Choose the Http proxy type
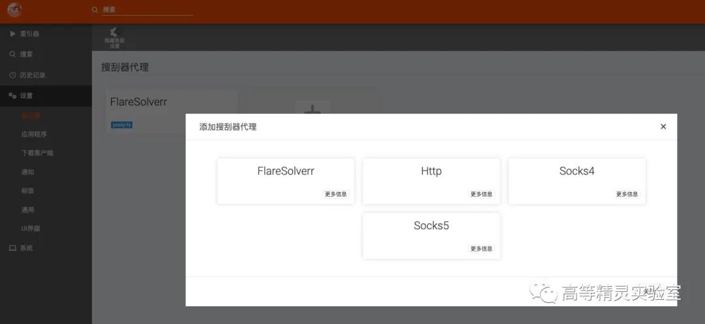The height and width of the screenshot is (324, 705). click(431, 181)
